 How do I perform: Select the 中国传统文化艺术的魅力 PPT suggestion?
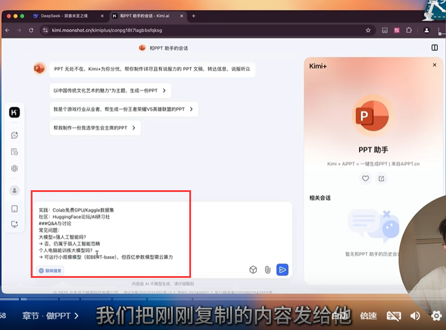110,91
